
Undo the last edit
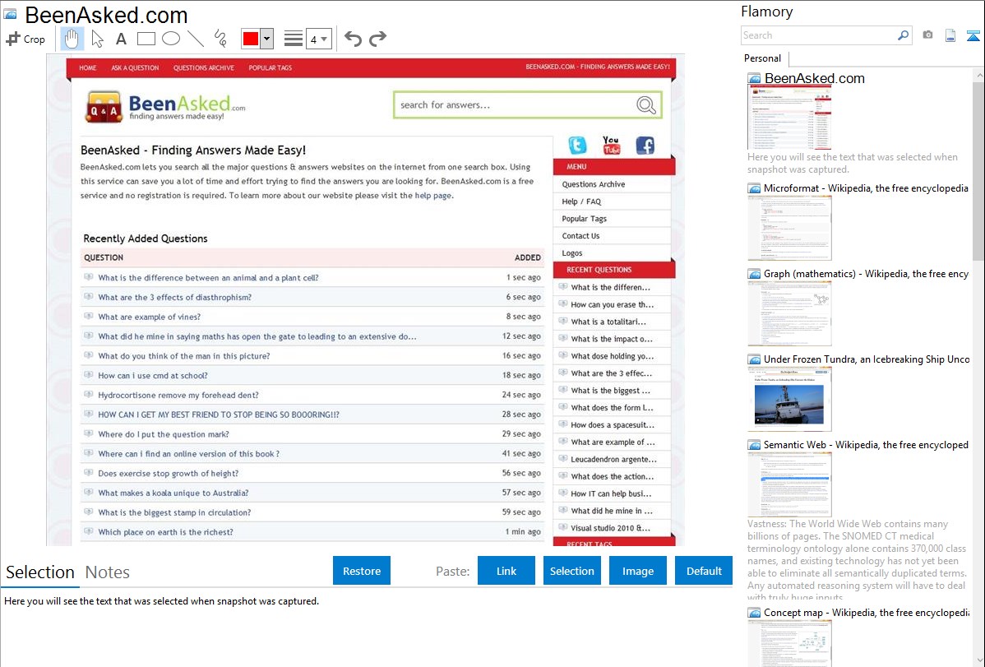(353, 39)
